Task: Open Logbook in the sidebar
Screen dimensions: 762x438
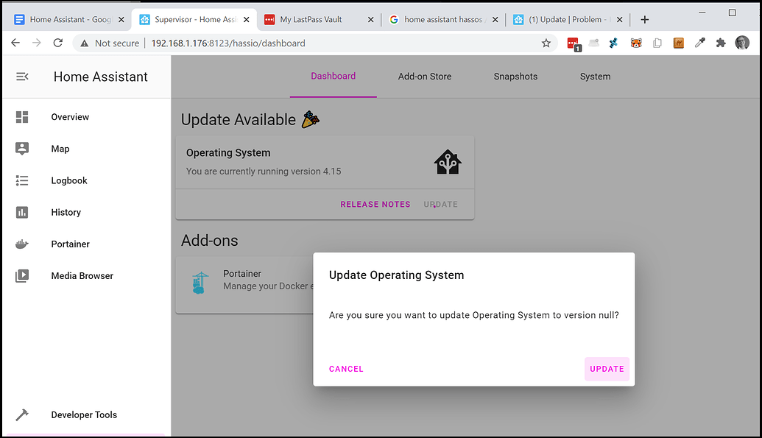Action: click(x=86, y=180)
